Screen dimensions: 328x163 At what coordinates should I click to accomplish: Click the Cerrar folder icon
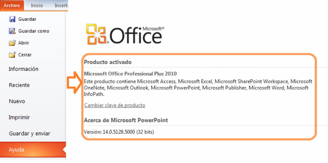point(12,55)
